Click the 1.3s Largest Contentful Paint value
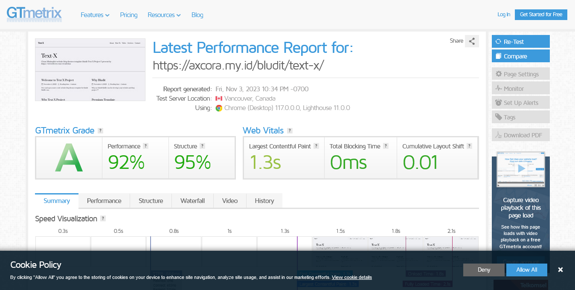Viewport: 575px width, 290px height. point(265,162)
